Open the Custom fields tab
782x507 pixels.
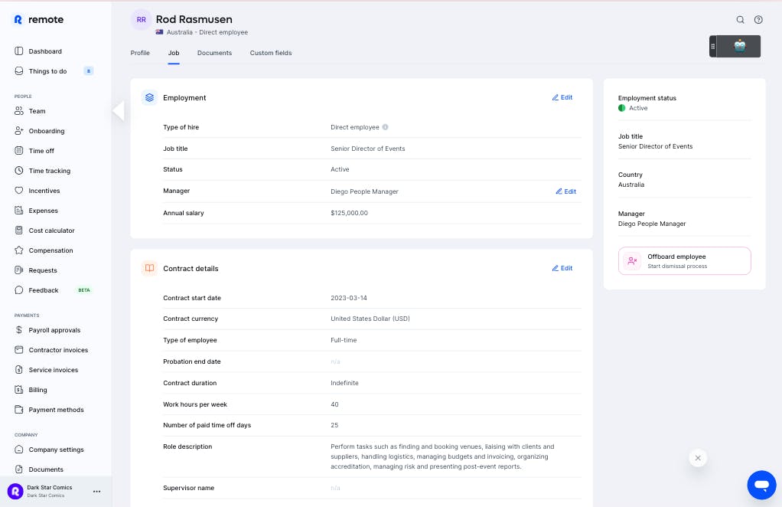[270, 53]
